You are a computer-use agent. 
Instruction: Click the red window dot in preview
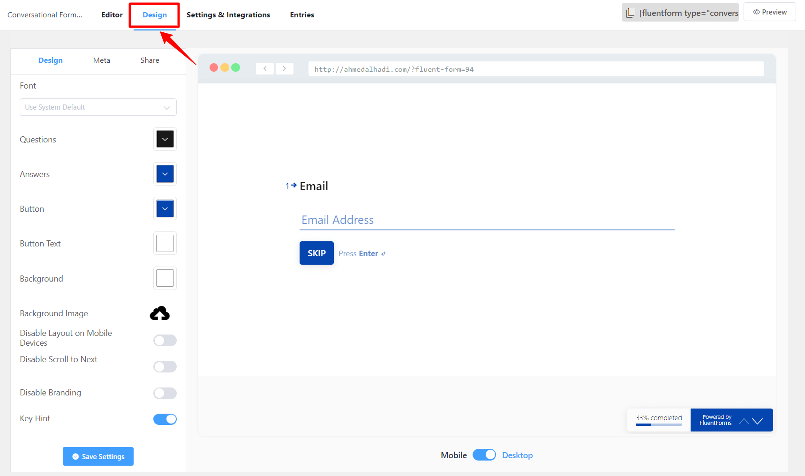point(214,67)
